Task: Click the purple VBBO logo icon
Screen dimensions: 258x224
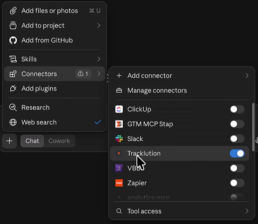Action: click(x=119, y=168)
